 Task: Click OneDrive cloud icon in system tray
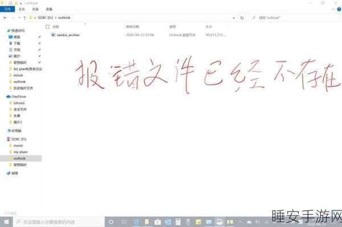[x=249, y=222]
